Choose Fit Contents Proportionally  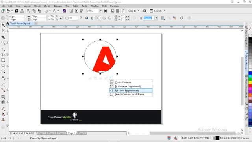click(x=131, y=86)
